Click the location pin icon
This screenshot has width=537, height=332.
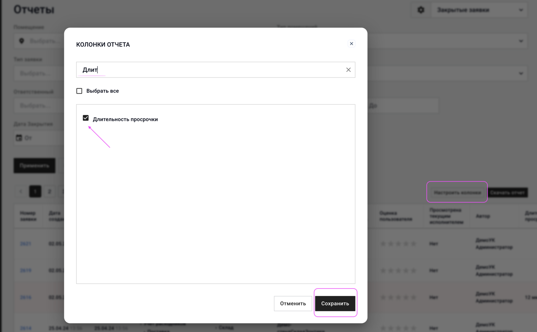click(22, 41)
